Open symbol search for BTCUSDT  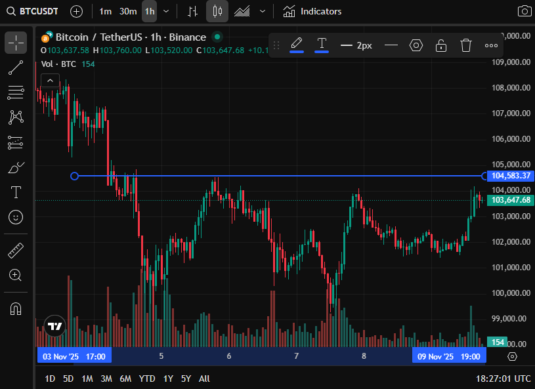[x=32, y=11]
